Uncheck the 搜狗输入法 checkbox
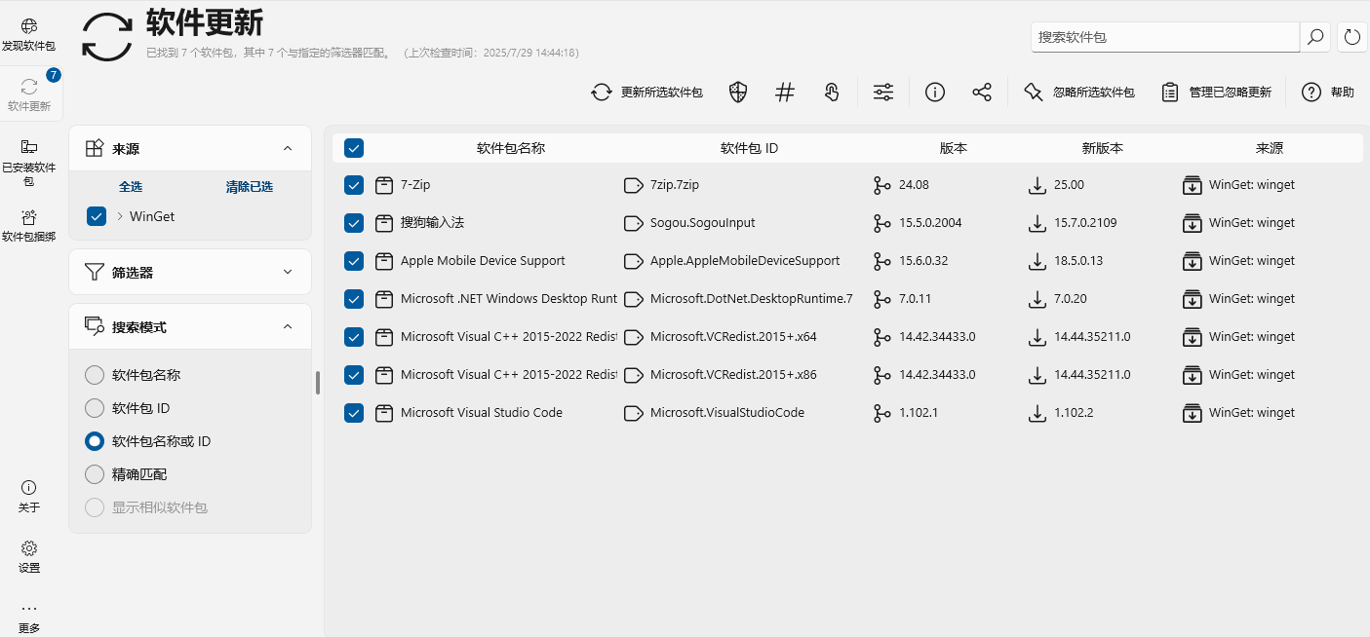Image resolution: width=1370 pixels, height=637 pixels. tap(354, 223)
